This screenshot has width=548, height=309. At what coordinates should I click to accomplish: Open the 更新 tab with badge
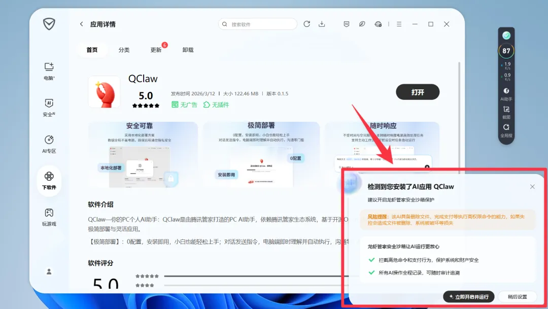pyautogui.click(x=156, y=50)
